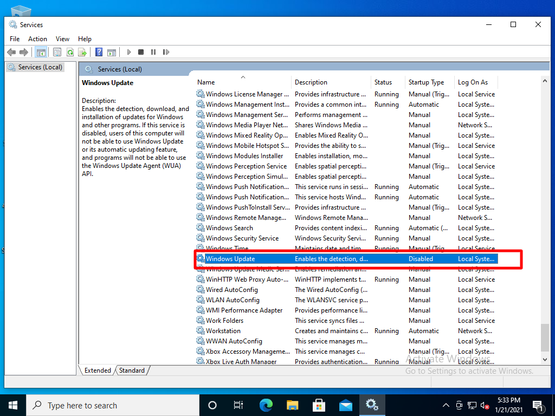The width and height of the screenshot is (555, 416).
Task: Launch Microsoft Edge from taskbar
Action: [x=266, y=405]
